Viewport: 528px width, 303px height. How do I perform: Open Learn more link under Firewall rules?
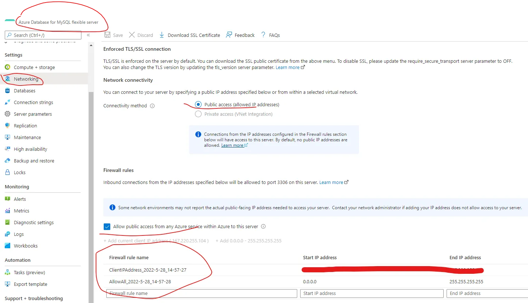[334, 182]
